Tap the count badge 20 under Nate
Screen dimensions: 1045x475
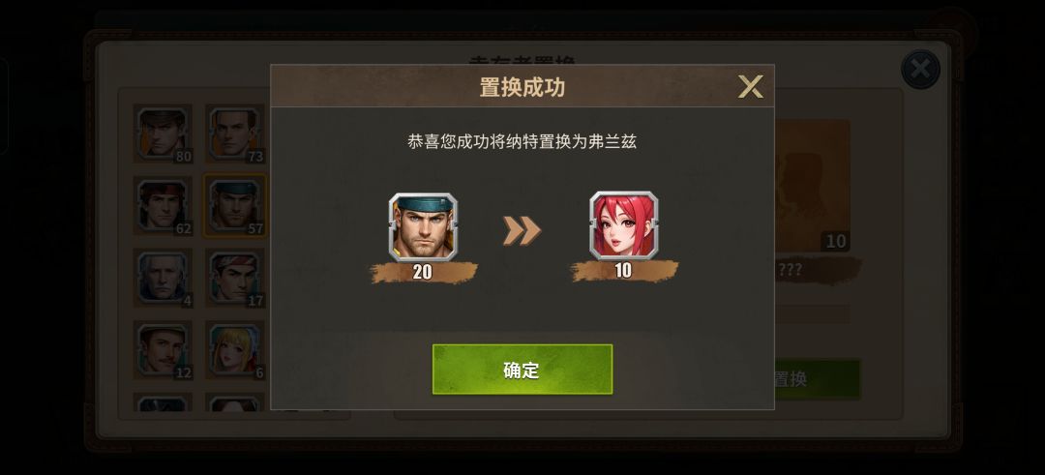tap(423, 272)
